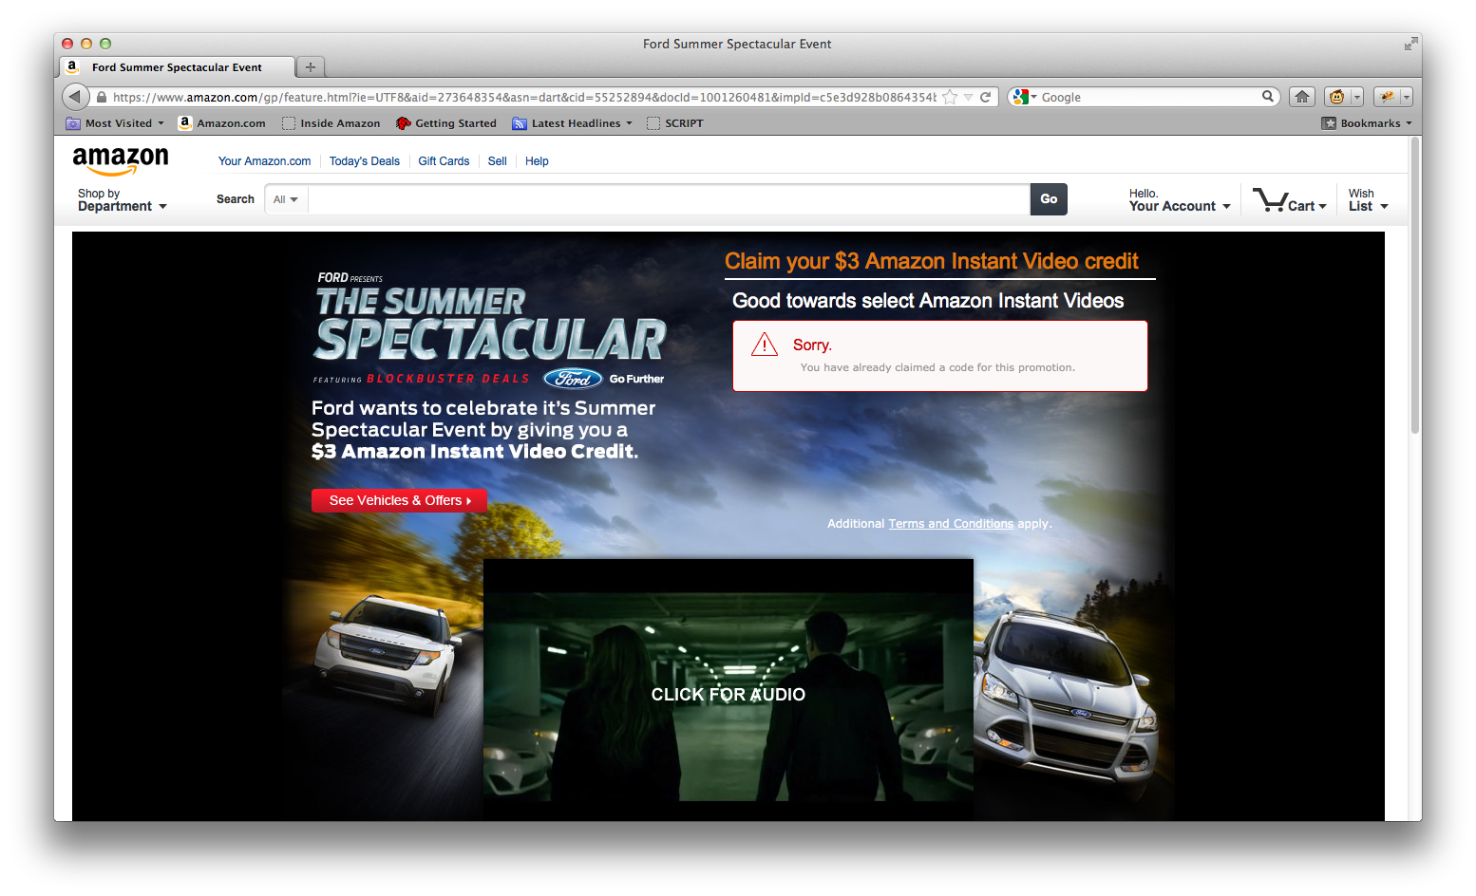The height and width of the screenshot is (896, 1476).
Task: Open the SCRIPT bookmark
Action: tap(674, 123)
